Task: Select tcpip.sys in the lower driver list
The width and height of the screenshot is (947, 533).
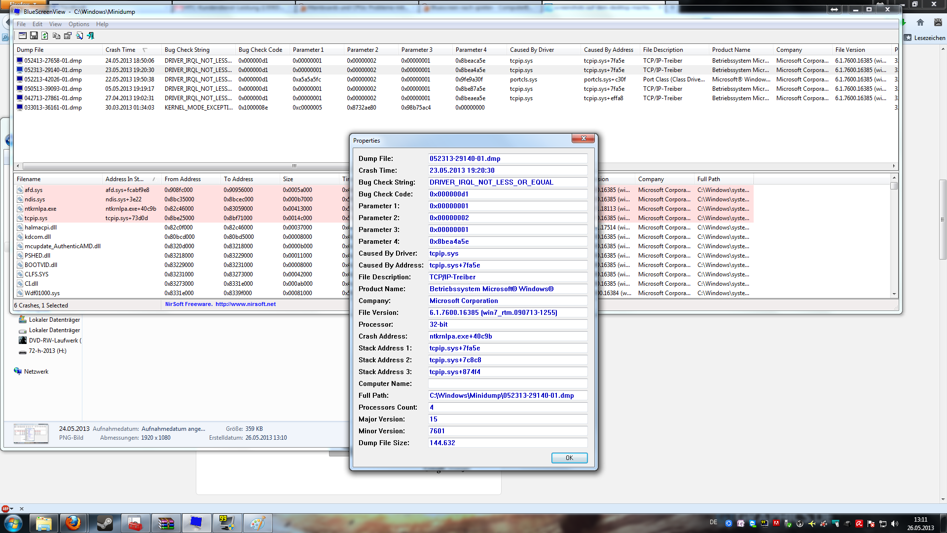Action: pyautogui.click(x=36, y=218)
